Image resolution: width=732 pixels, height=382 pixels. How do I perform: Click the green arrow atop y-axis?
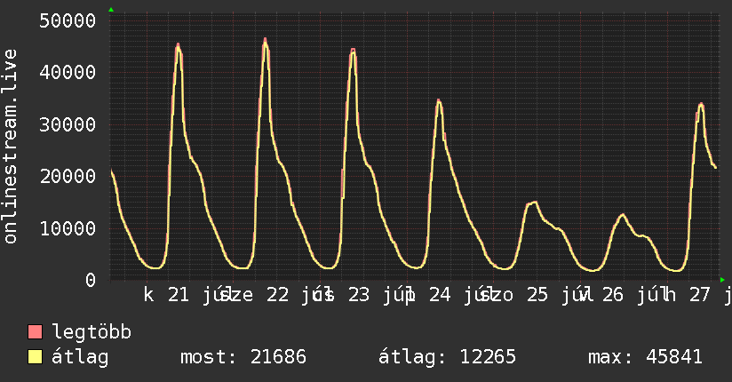111,10
